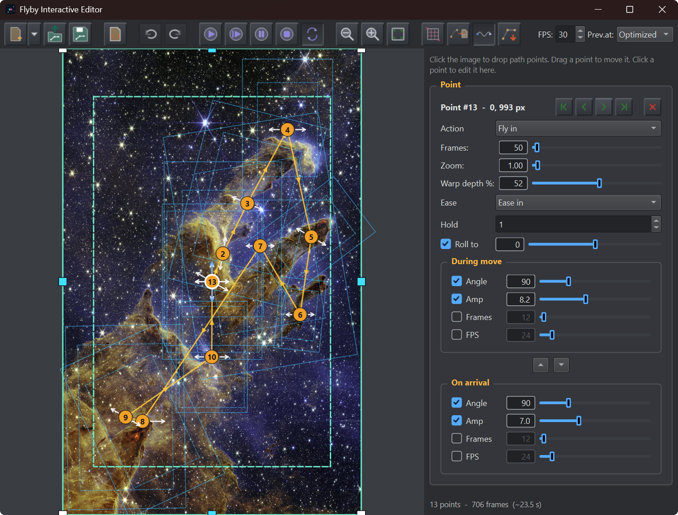Enable Frames under On arrival

(x=457, y=439)
